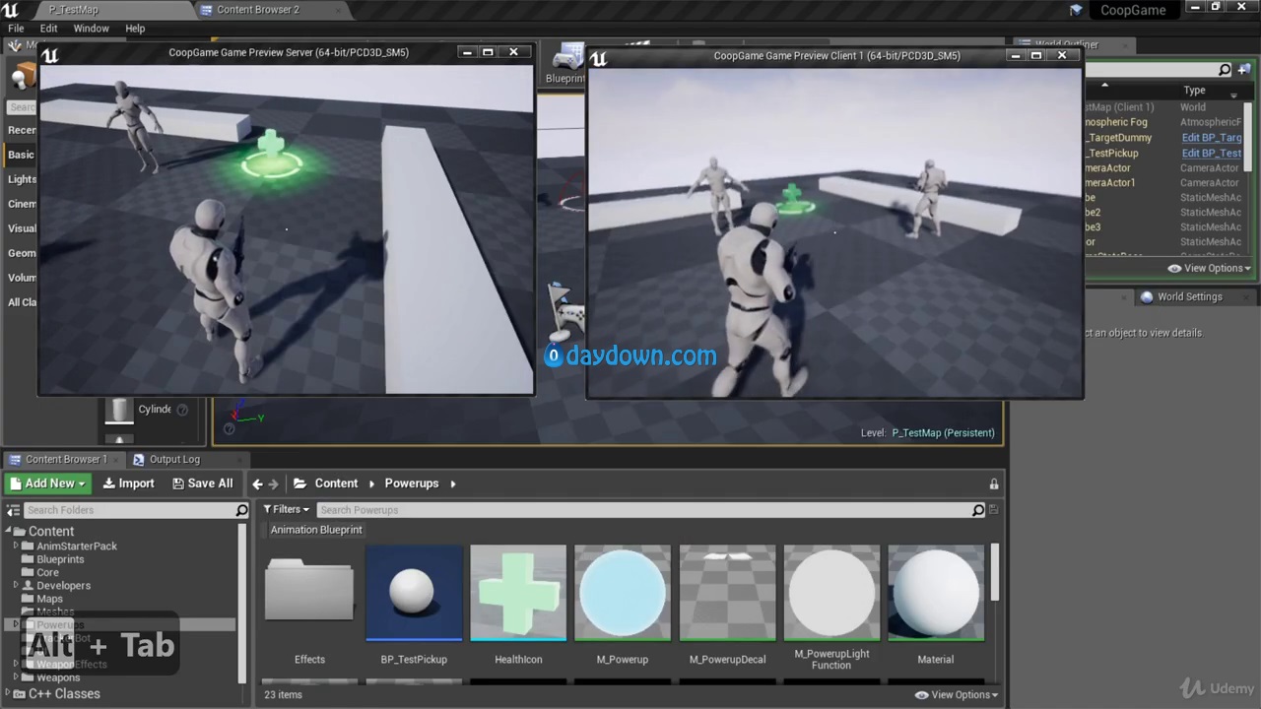Select the Cylinder icon in the Place panel
The image size is (1261, 709).
tap(119, 410)
